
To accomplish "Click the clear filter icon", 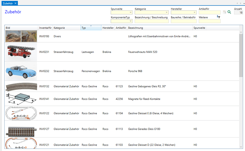I will tap(224, 12).
